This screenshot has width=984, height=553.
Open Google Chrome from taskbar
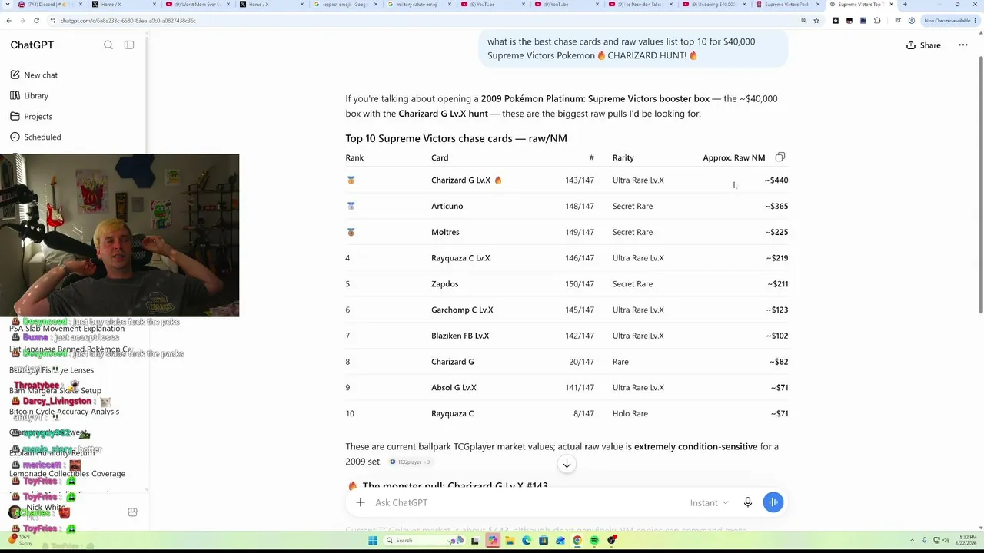click(577, 541)
